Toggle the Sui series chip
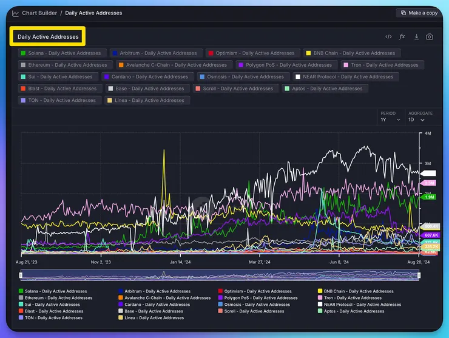 [x=58, y=77]
